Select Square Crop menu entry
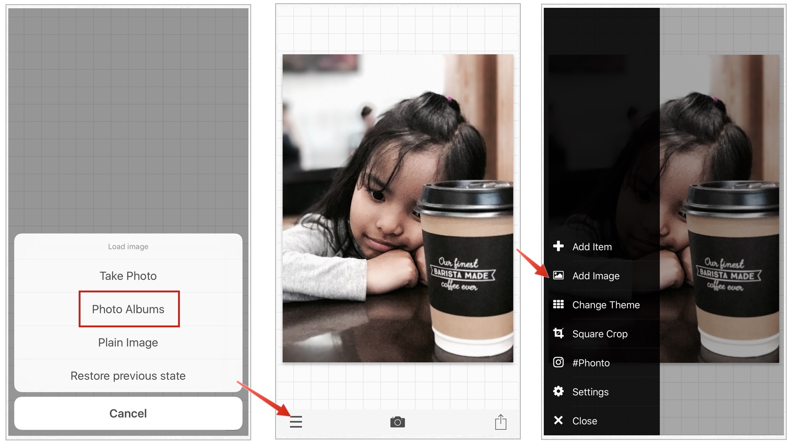Screen dimensions: 795x445 pyautogui.click(x=602, y=334)
